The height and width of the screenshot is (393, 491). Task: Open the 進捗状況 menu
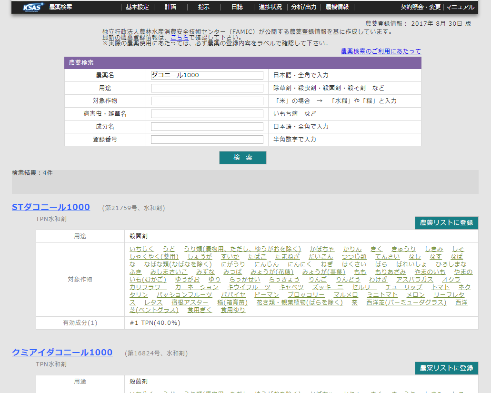point(270,7)
